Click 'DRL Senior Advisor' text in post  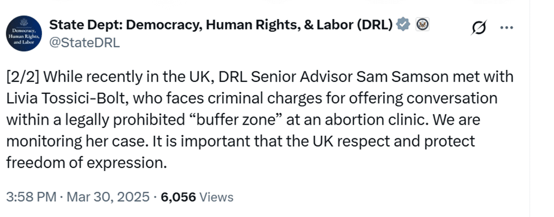click(x=285, y=78)
